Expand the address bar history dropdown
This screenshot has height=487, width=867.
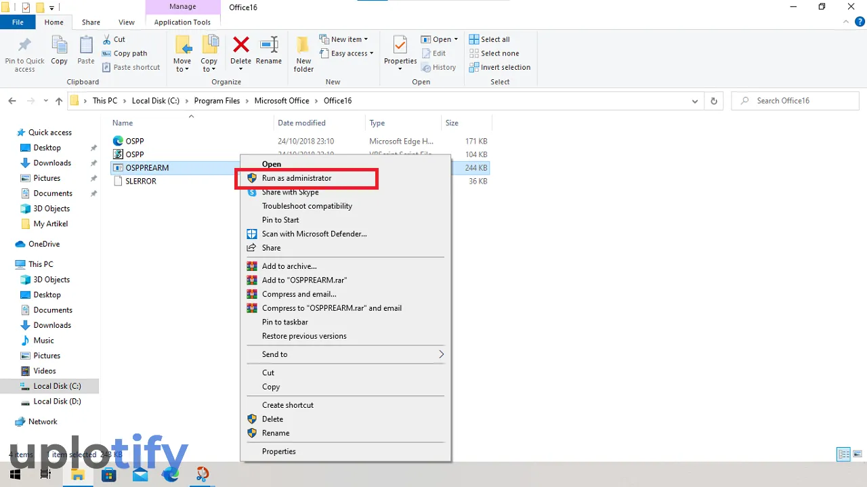pos(695,101)
